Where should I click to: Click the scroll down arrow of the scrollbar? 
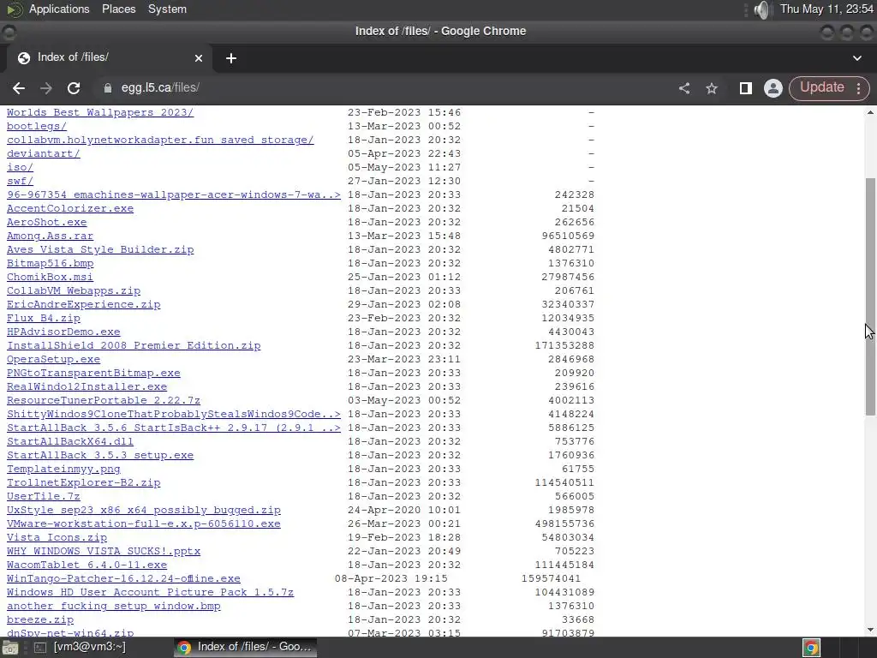[870, 630]
